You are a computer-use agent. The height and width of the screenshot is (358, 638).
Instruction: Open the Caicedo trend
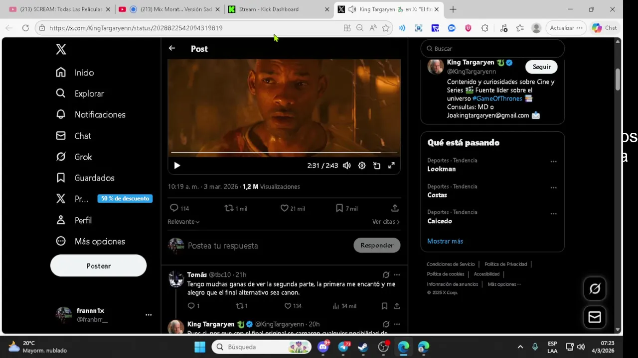pos(440,221)
